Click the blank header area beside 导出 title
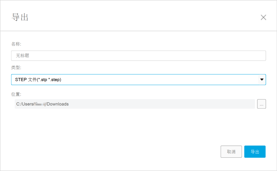This screenshot has height=171, width=277. point(135,17)
